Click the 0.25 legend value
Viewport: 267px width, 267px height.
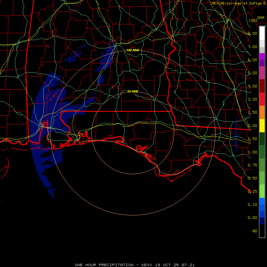coord(252,192)
